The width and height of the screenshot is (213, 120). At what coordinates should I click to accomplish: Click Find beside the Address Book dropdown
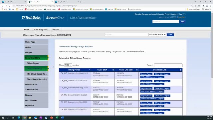170,35
